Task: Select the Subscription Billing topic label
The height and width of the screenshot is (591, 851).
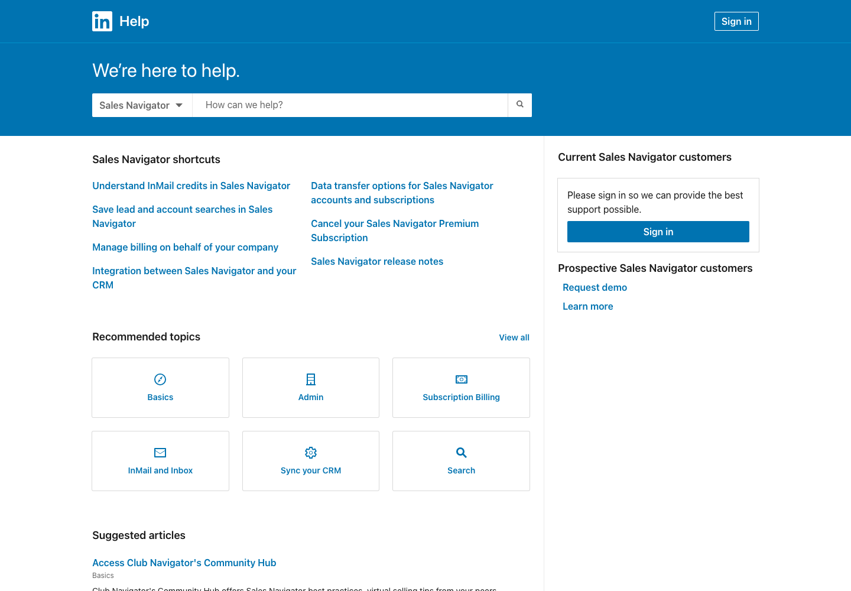Action: pyautogui.click(x=462, y=397)
